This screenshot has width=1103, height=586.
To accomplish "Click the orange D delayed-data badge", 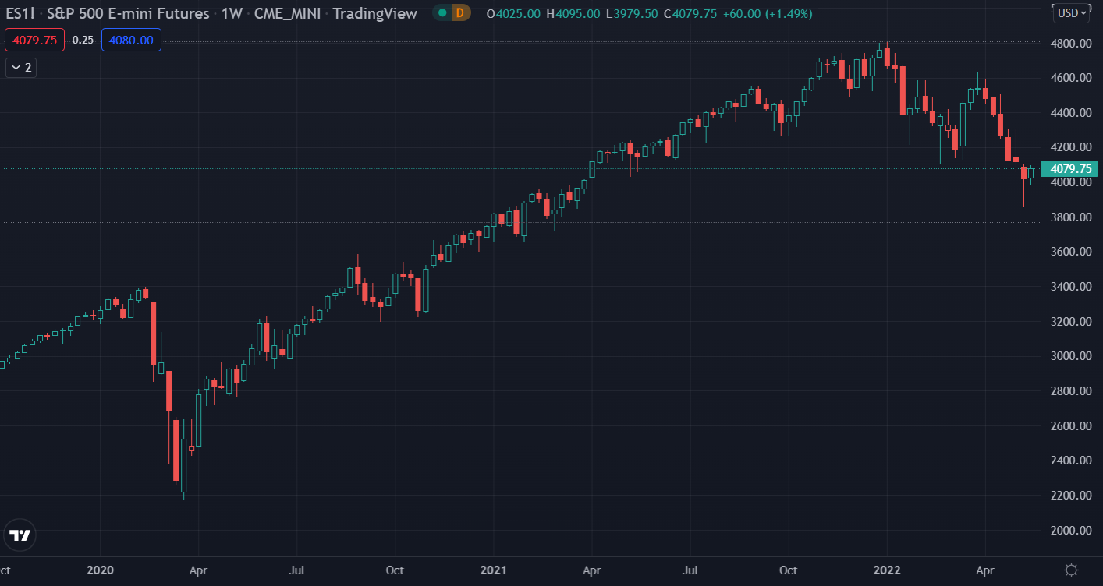I will click(460, 13).
